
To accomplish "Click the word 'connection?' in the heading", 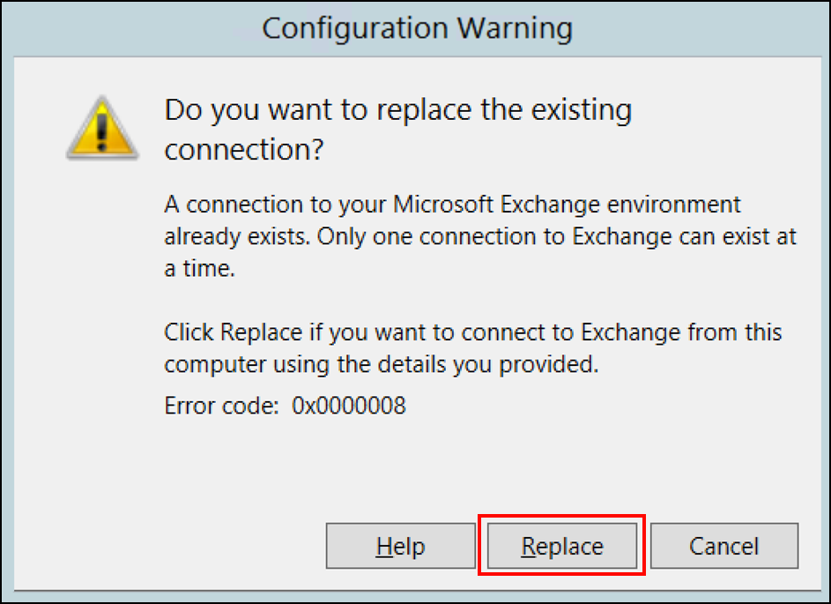I will click(244, 150).
